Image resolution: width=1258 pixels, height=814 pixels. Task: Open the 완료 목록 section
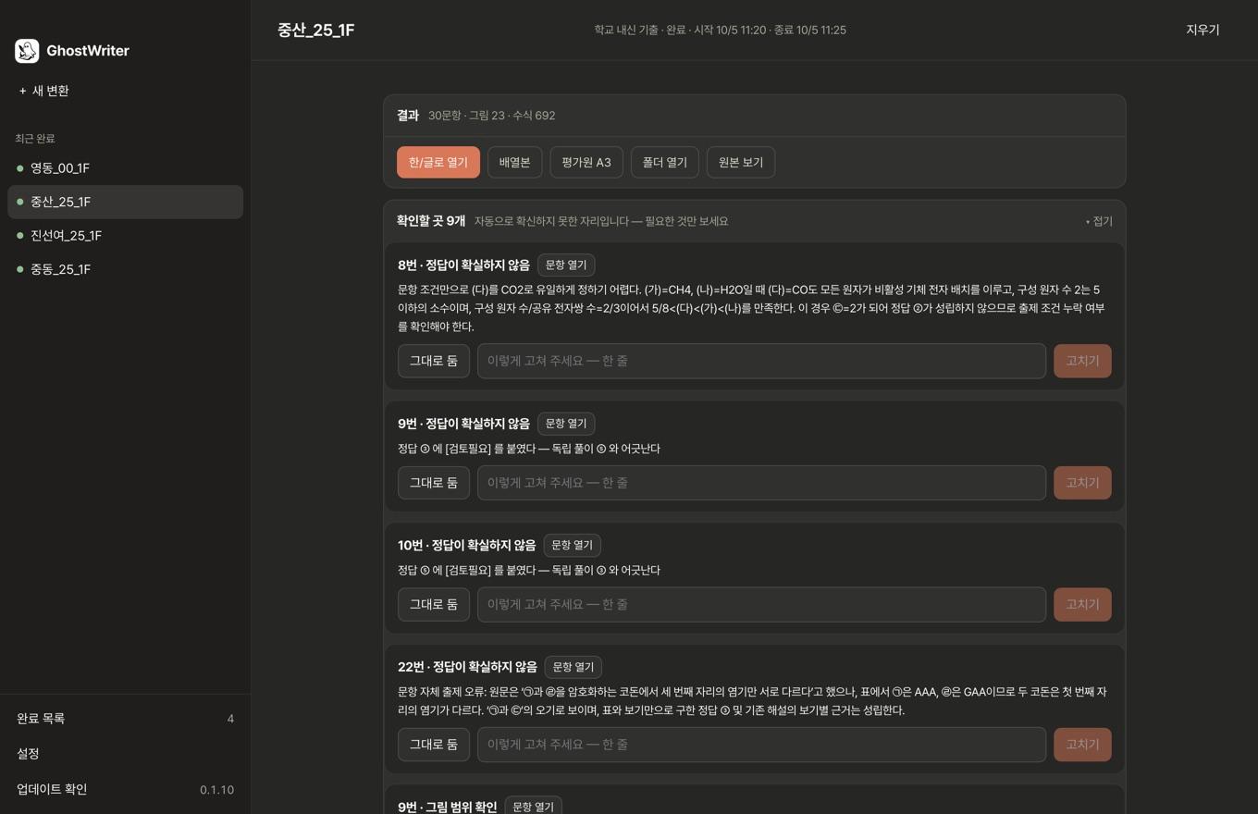point(125,719)
